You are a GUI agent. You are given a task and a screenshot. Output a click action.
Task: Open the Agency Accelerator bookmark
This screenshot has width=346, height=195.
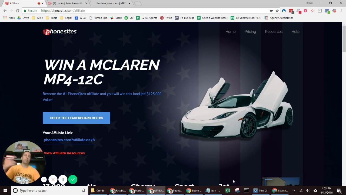279,18
